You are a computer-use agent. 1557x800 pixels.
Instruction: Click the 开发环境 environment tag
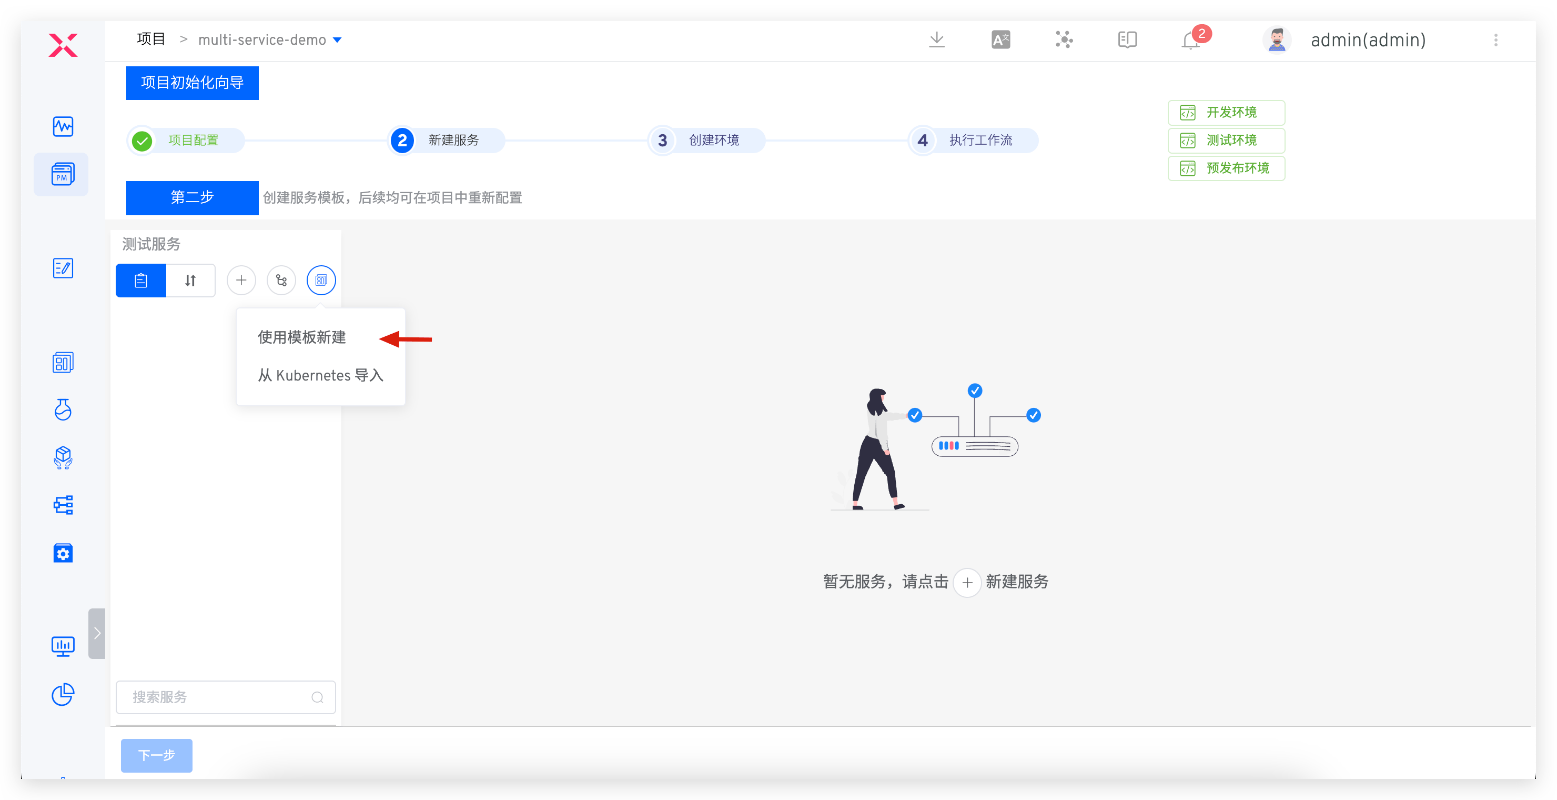1226,113
